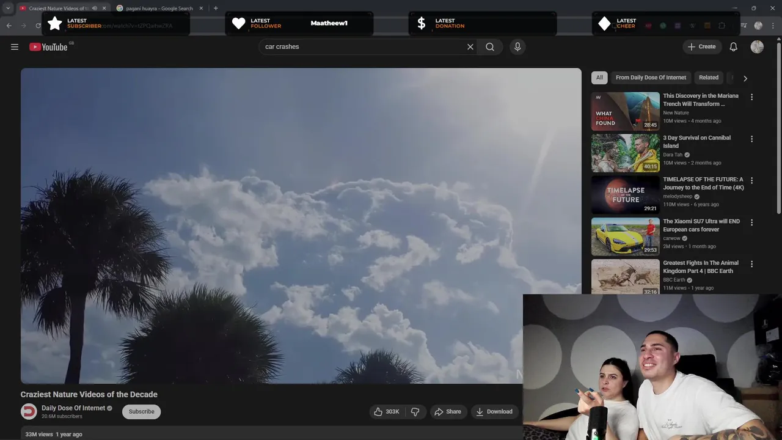Open Daily Dose Of Internet channel avatar
The image size is (782, 440).
tap(29, 411)
